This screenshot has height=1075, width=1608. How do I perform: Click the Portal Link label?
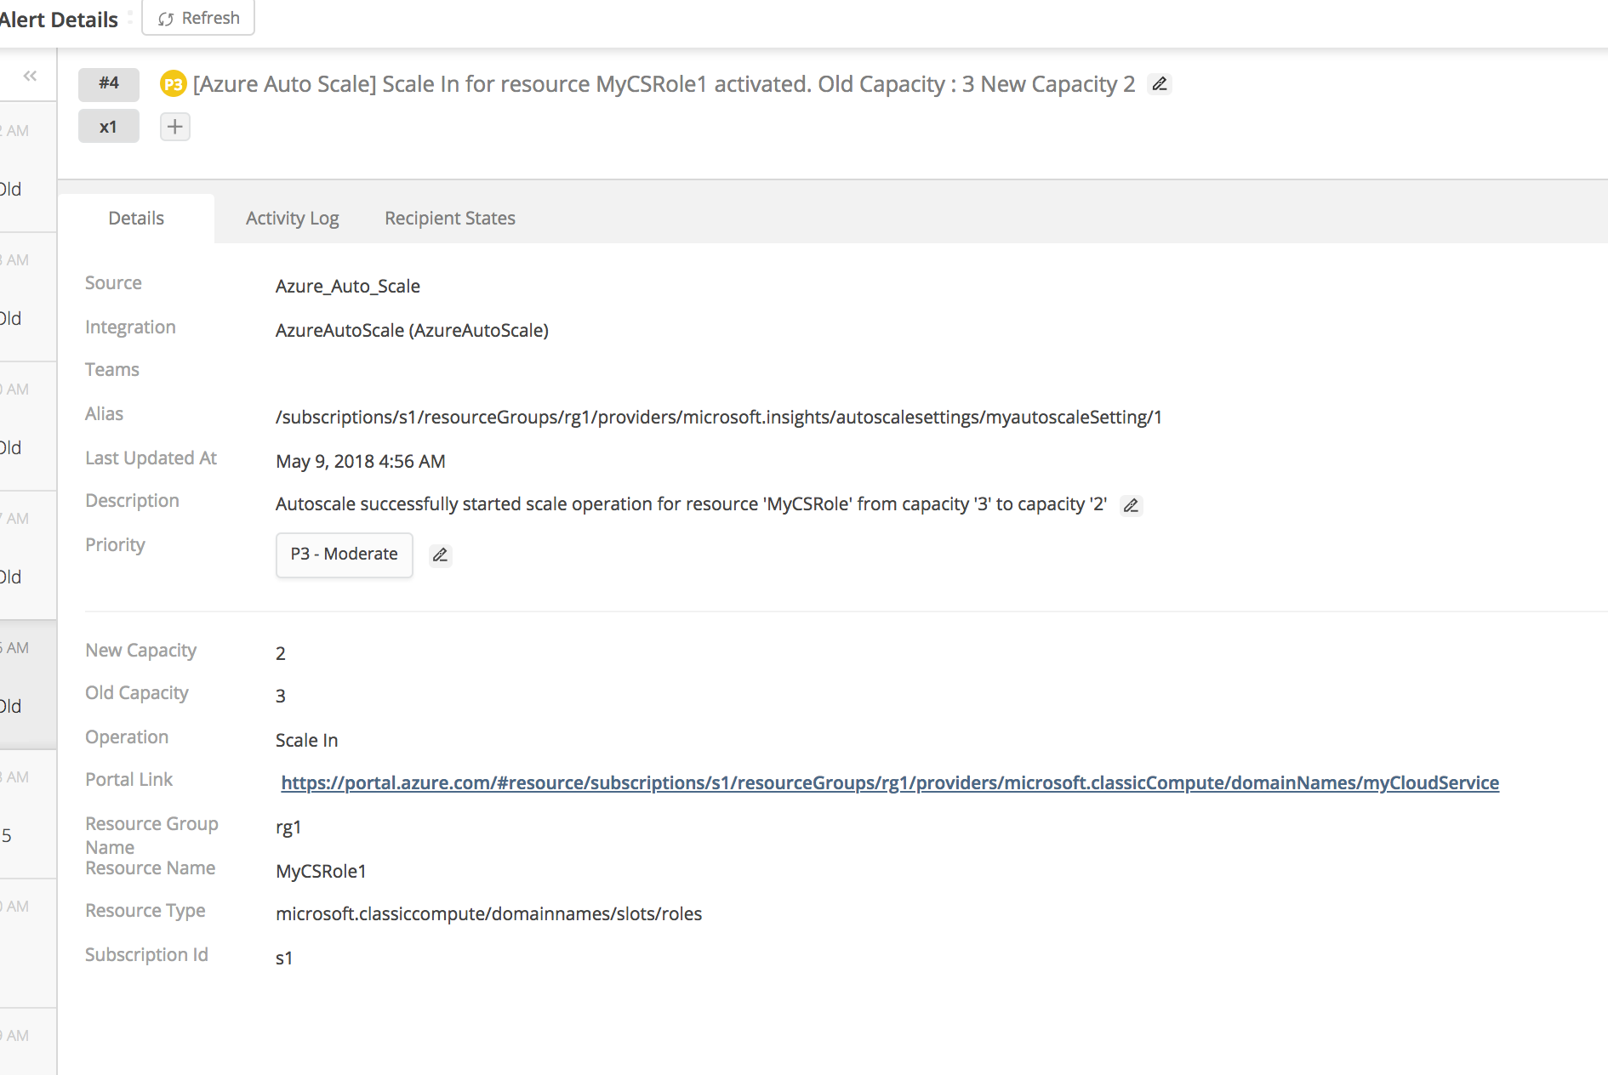click(x=129, y=780)
